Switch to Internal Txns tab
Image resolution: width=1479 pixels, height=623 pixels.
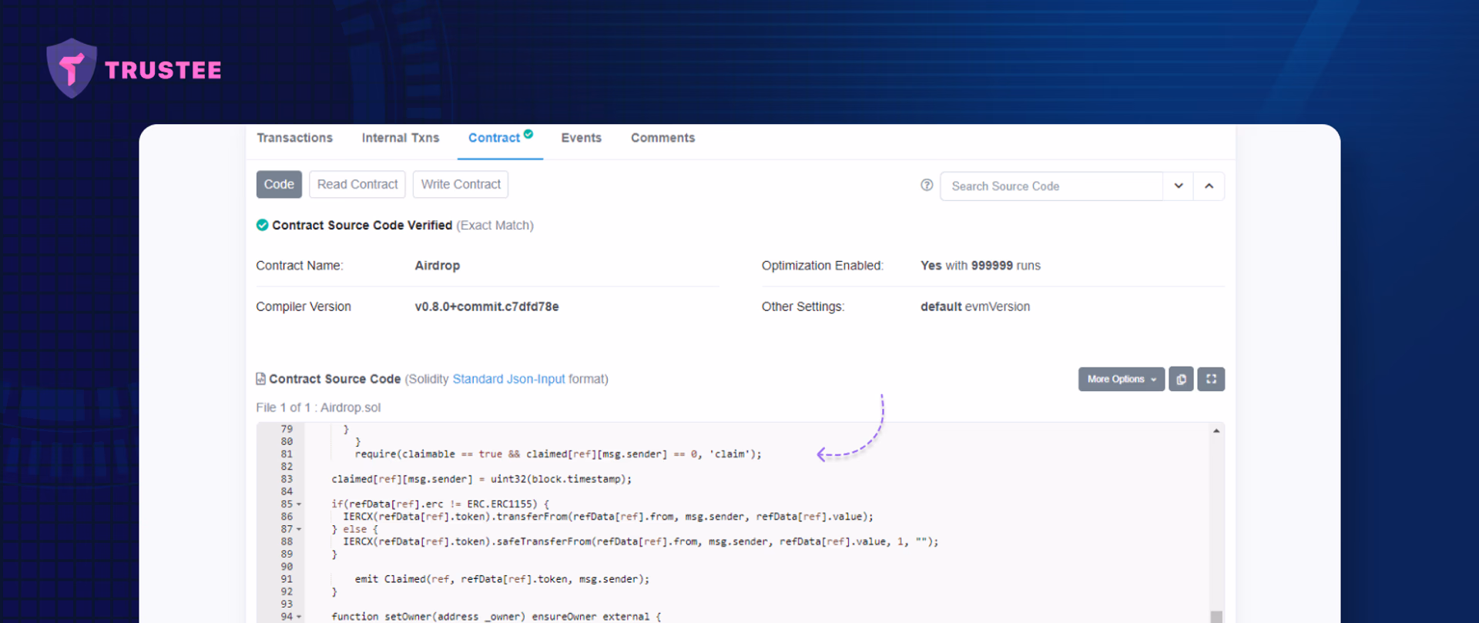tap(400, 138)
